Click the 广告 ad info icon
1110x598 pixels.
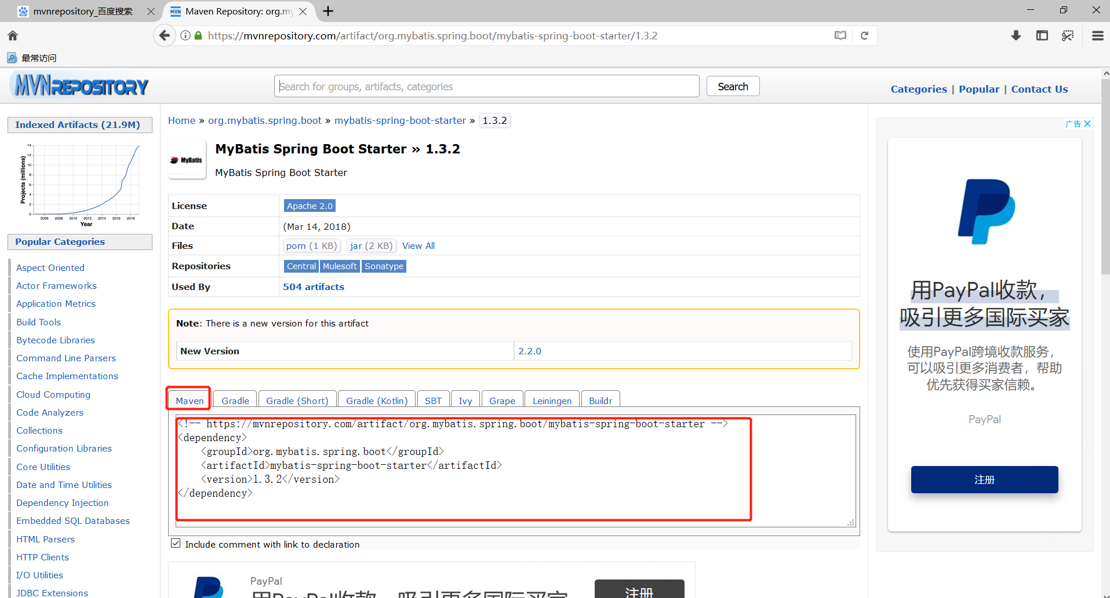[x=1073, y=123]
